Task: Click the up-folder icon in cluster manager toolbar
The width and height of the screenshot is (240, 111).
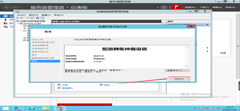Action: [x=27, y=18]
